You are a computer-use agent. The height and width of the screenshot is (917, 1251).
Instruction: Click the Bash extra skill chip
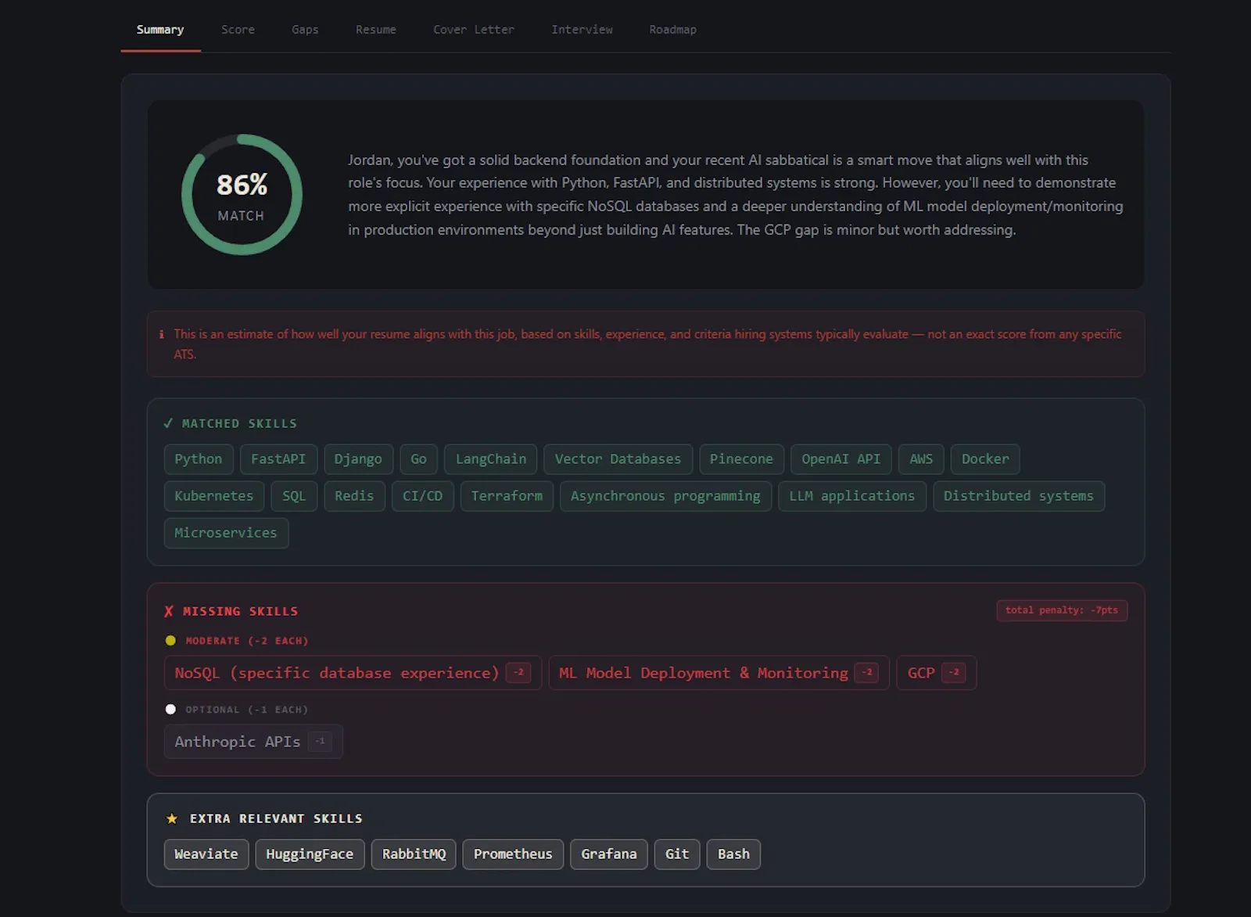(733, 854)
